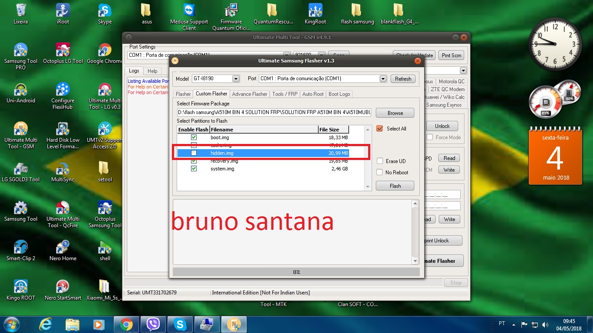Toggle the Select All checkbox
Screen dimensions: 593x333
pos(380,129)
